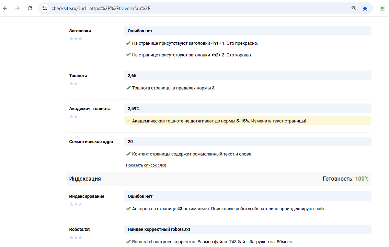Screen dimensions: 389x247
Task: Click the Готовность 100% indicator
Action: [345, 179]
